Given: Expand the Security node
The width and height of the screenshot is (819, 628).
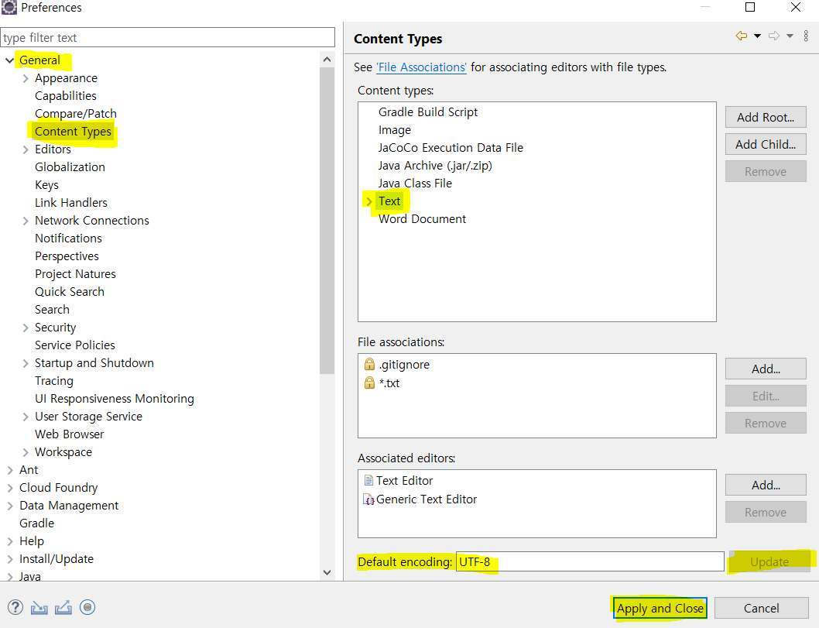Looking at the screenshot, I should click(x=25, y=328).
